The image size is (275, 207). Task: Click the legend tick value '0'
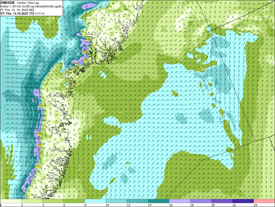[x=1, y=205]
